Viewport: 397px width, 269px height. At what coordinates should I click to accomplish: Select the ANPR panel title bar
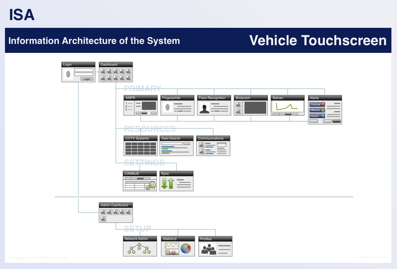(141, 98)
